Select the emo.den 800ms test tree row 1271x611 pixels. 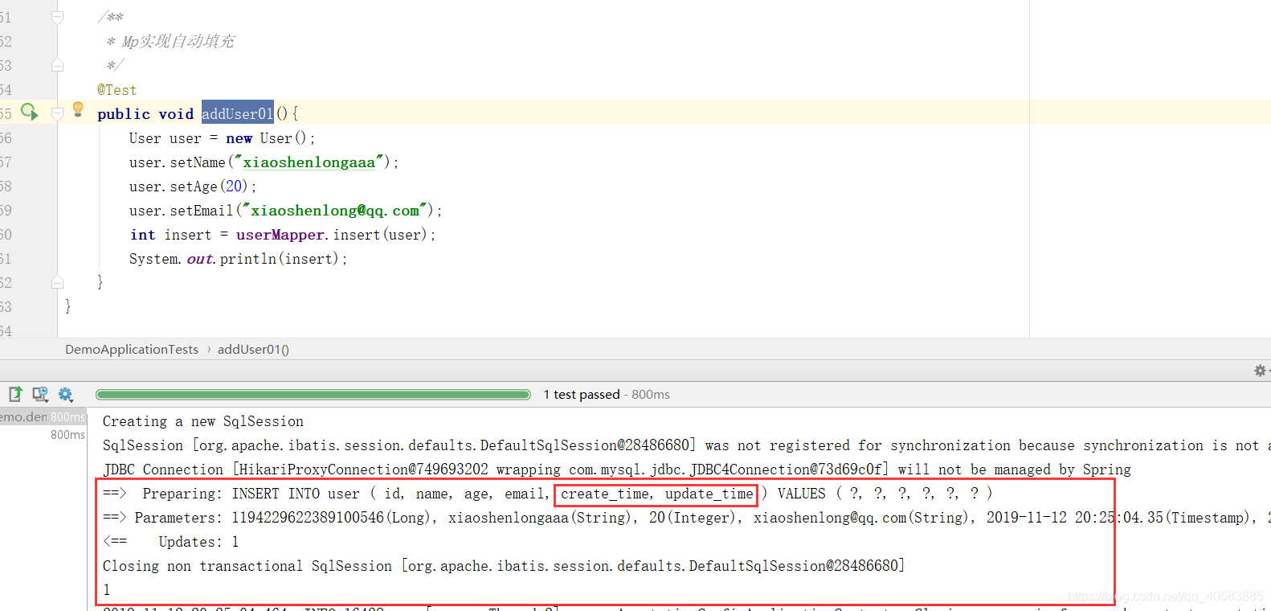pyautogui.click(x=43, y=416)
